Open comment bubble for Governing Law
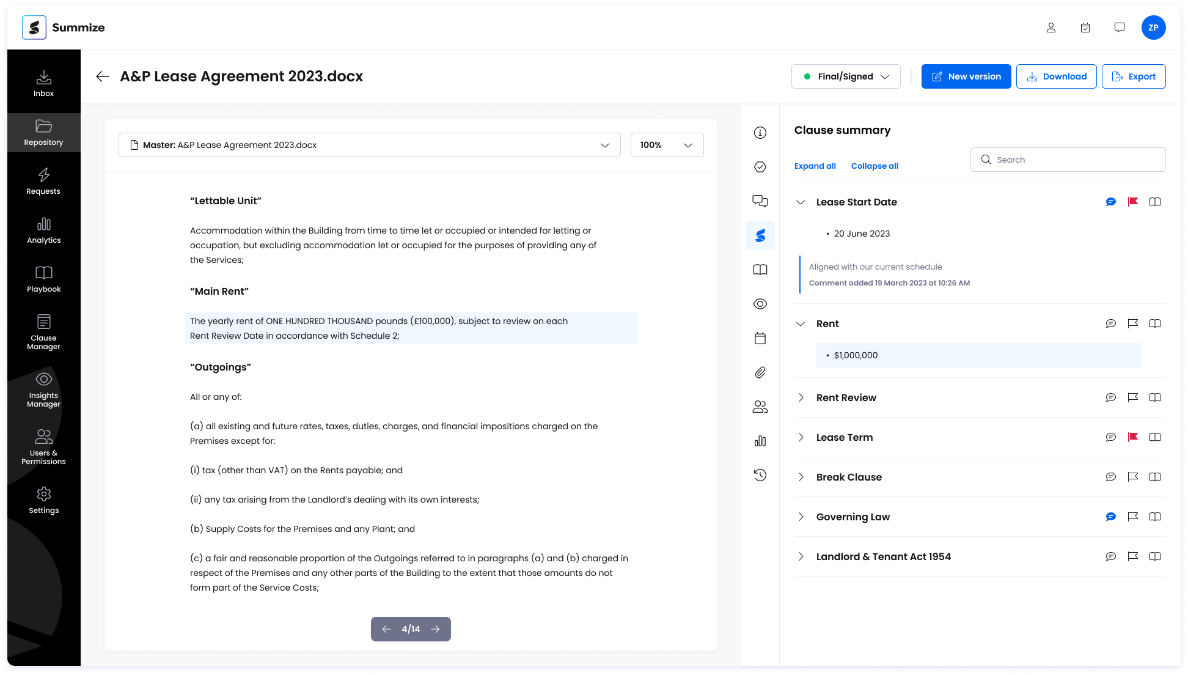 pos(1111,517)
